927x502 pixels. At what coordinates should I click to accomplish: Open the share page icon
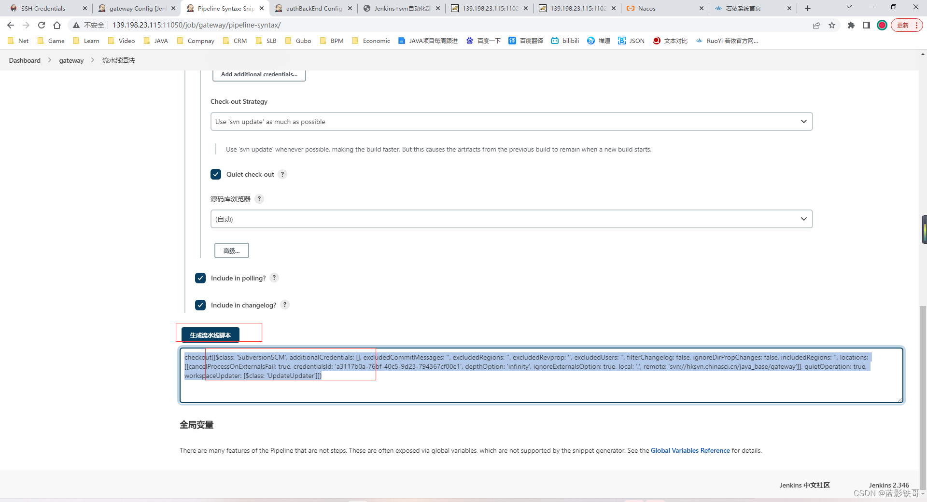click(816, 25)
